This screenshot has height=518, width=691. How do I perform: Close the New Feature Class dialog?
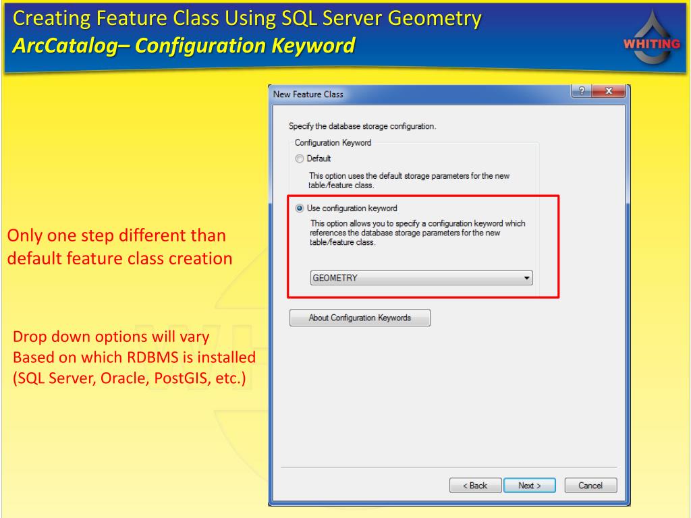click(x=609, y=91)
